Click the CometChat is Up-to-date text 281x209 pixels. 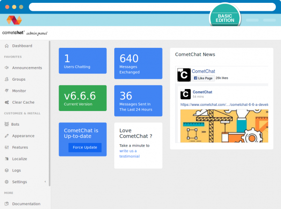pyautogui.click(x=81, y=133)
